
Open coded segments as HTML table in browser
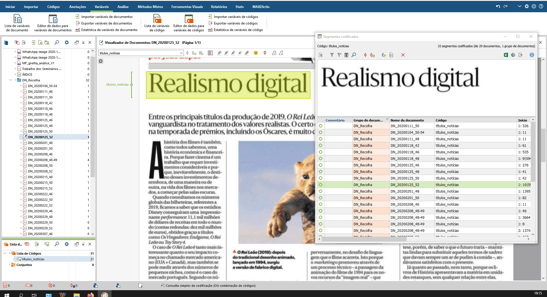pos(513,55)
